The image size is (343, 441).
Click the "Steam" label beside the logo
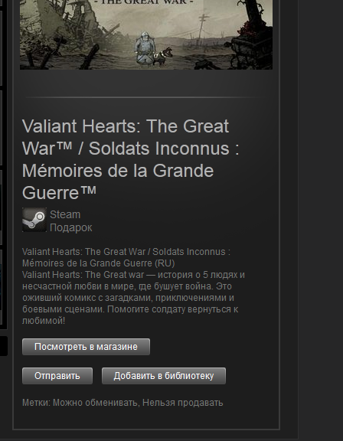(65, 214)
